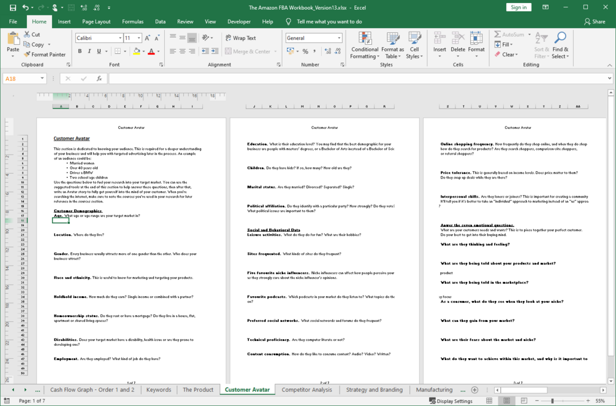The height and width of the screenshot is (406, 616).
Task: Click Increase Indent icon
Action: click(x=215, y=51)
